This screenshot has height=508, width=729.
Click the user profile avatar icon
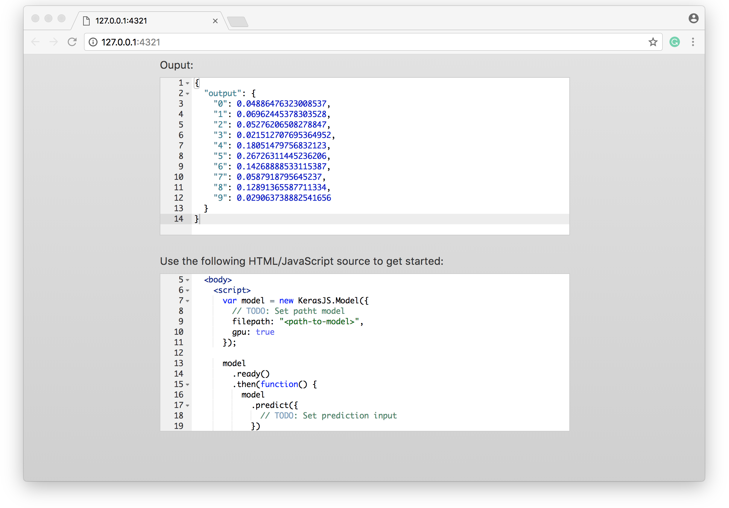click(693, 18)
